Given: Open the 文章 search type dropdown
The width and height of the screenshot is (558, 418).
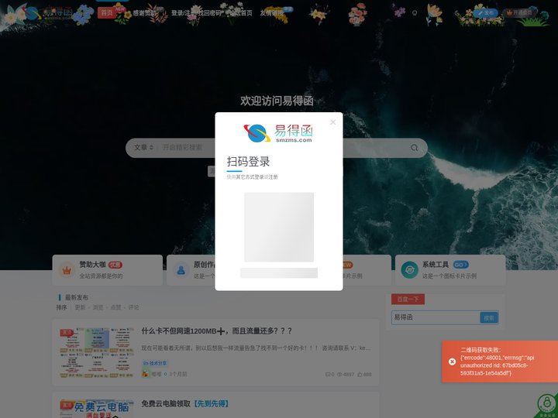Looking at the screenshot, I should (x=143, y=147).
